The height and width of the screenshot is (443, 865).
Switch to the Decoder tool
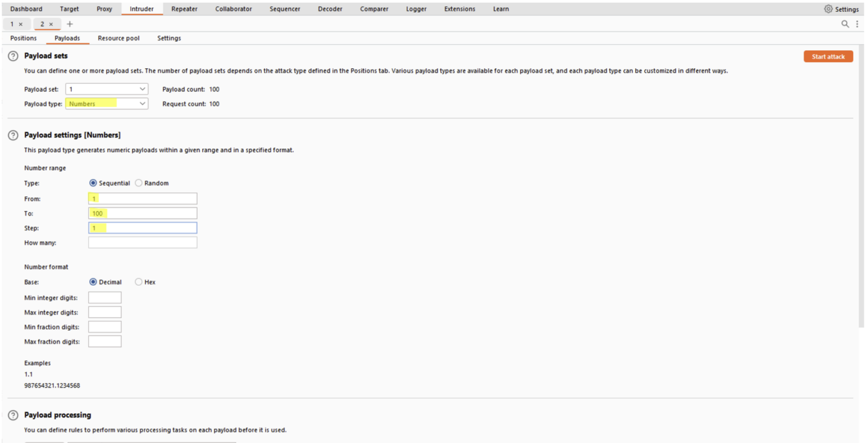(329, 8)
